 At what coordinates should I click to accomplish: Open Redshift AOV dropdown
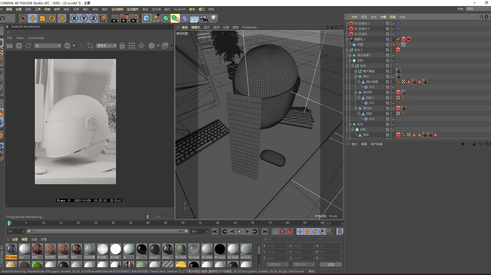(48, 46)
